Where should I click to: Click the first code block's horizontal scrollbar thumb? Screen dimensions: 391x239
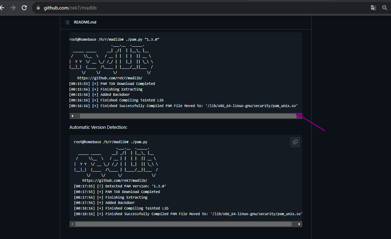tap(188, 116)
